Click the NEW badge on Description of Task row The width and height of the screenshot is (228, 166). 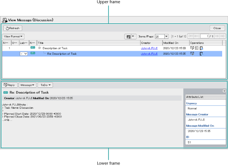coord(33,48)
